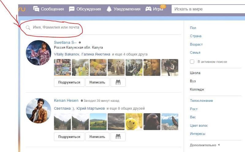
Task: Go to Сообщения in top menu
Action: (x=52, y=9)
